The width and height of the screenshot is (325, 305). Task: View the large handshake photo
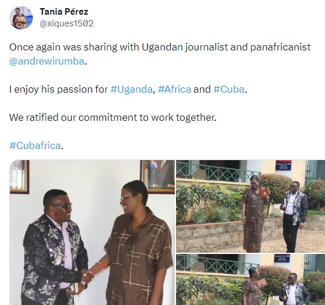[x=92, y=232]
